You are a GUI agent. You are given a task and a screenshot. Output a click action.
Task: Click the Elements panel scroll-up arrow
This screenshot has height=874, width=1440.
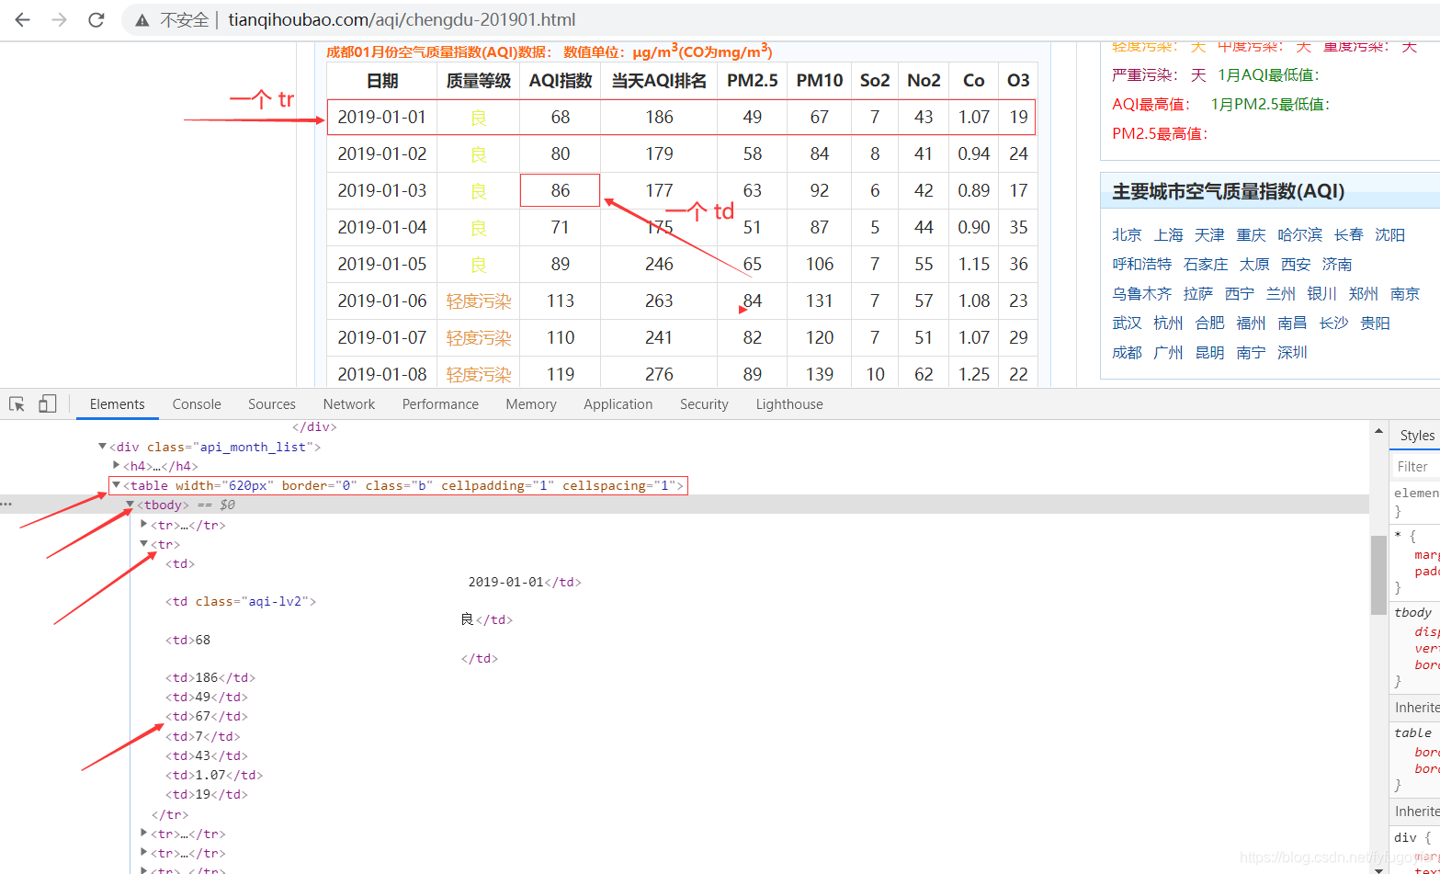click(x=1378, y=430)
